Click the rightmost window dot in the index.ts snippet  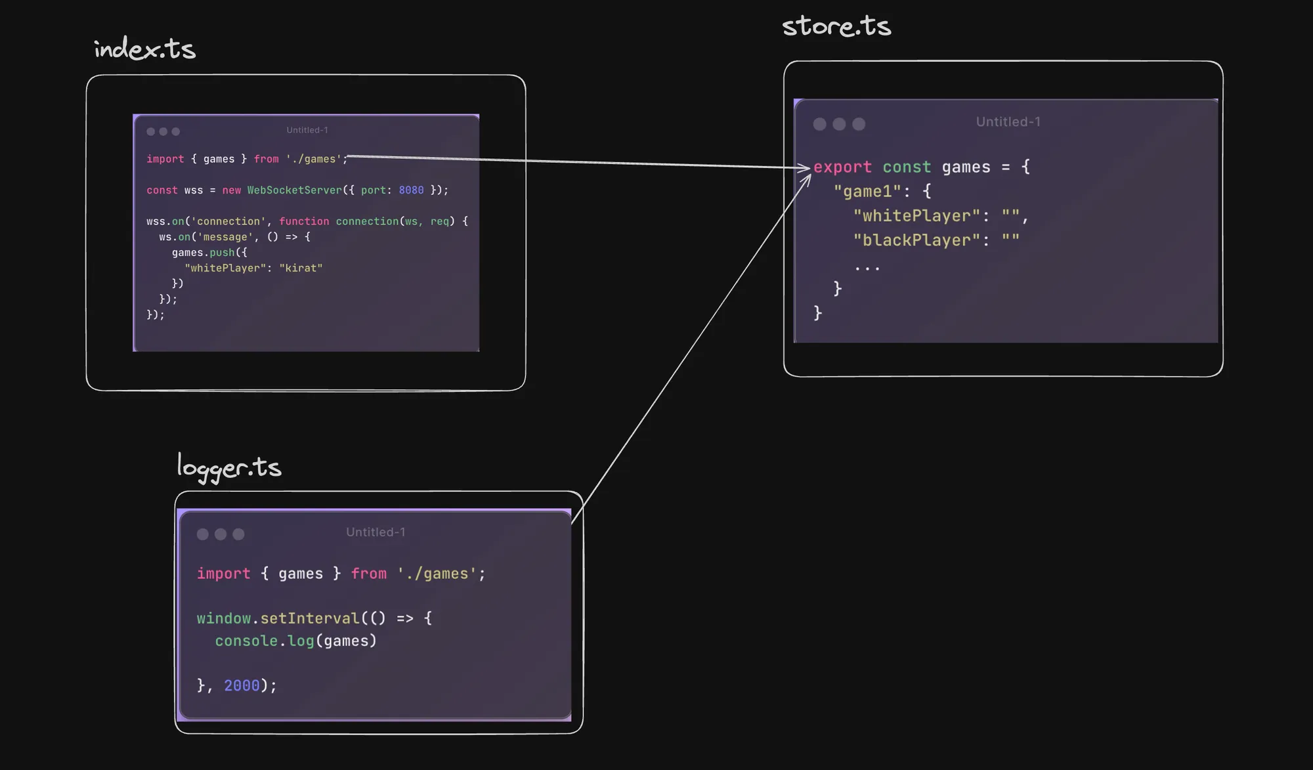(x=176, y=131)
